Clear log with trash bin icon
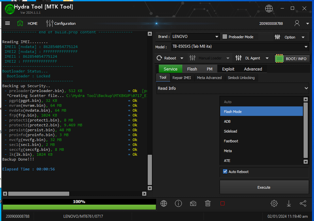The height and width of the screenshot is (221, 314). [x=208, y=203]
